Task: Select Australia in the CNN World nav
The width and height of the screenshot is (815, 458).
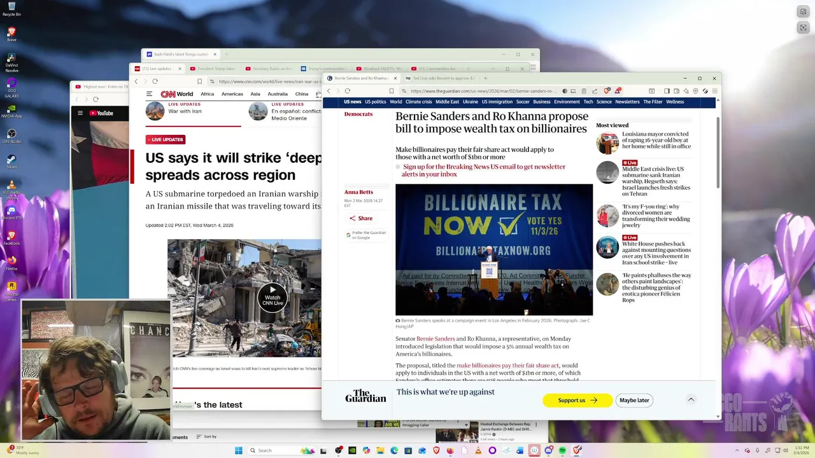Action: pos(278,94)
